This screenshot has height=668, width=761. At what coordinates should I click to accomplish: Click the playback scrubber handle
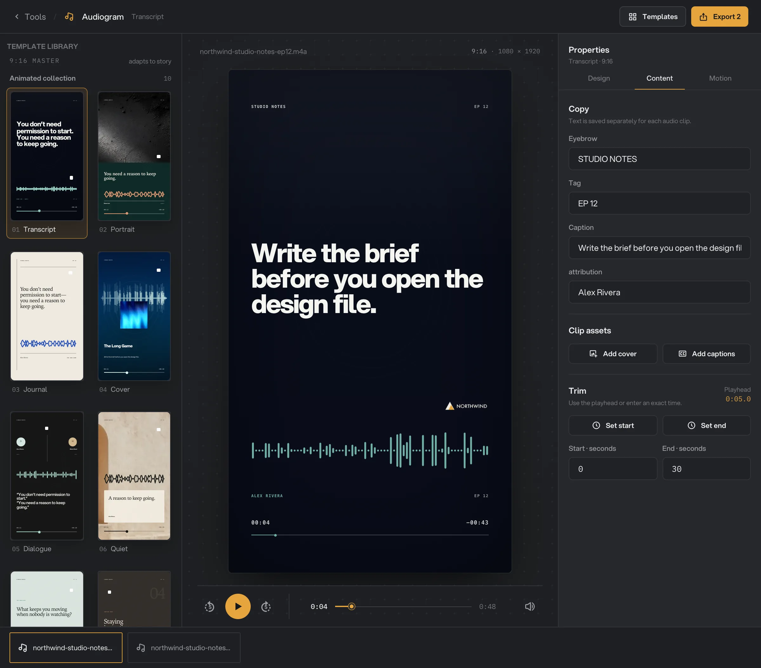pos(351,606)
